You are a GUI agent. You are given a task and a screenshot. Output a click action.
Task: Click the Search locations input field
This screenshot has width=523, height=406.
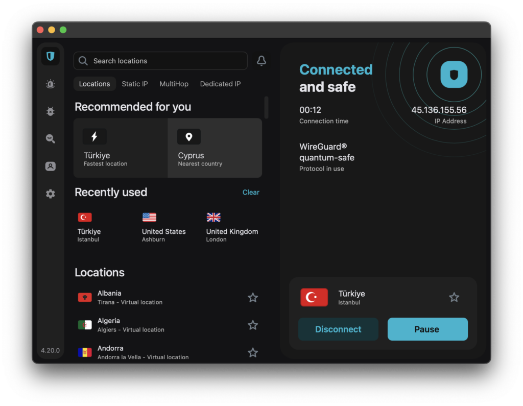click(160, 61)
